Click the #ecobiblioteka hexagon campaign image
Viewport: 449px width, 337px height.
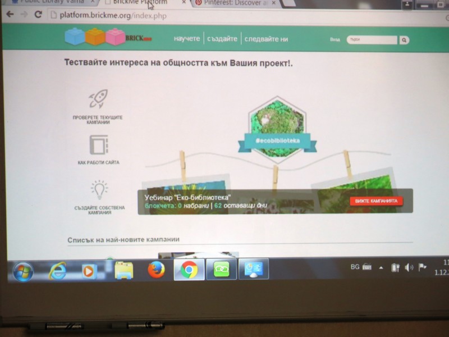pyautogui.click(x=276, y=119)
